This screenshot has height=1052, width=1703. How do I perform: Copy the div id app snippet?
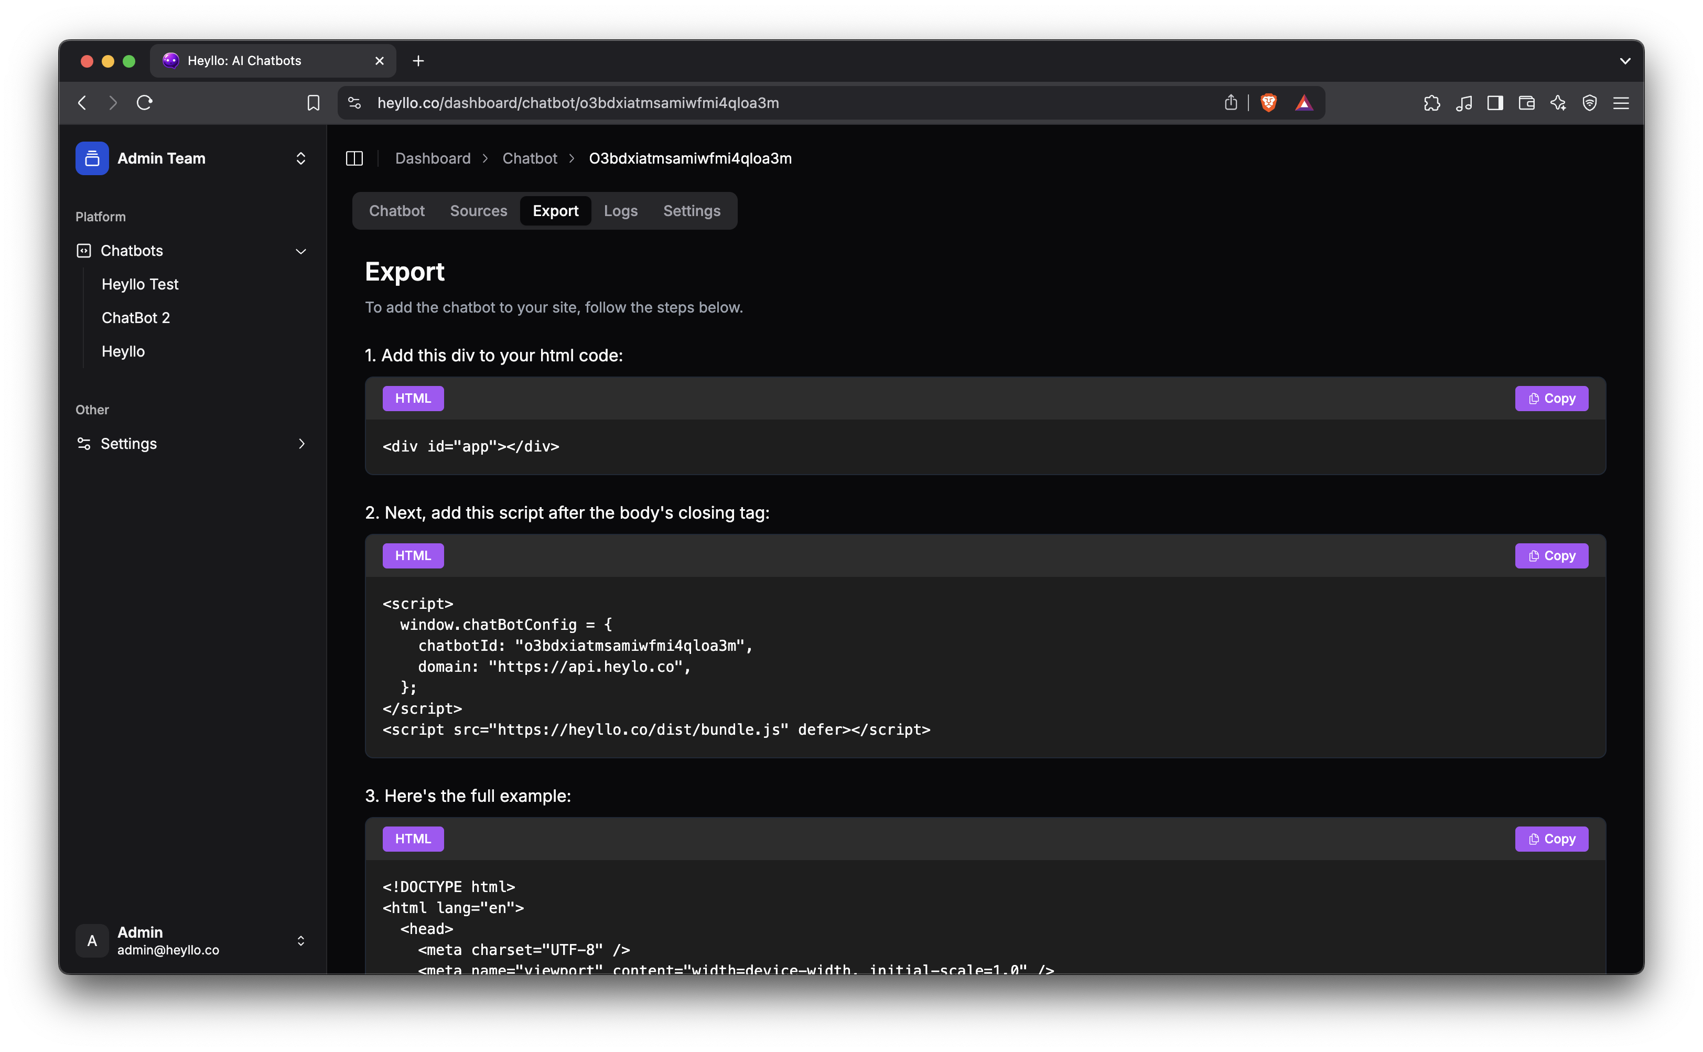tap(1551, 399)
